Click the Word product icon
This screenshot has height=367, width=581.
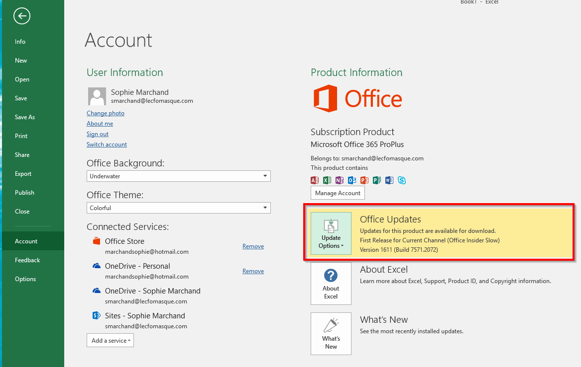coord(389,180)
